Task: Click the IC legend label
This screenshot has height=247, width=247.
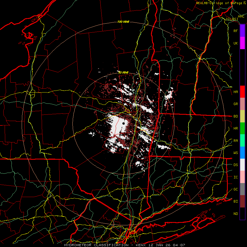Action: [x=236, y=177]
